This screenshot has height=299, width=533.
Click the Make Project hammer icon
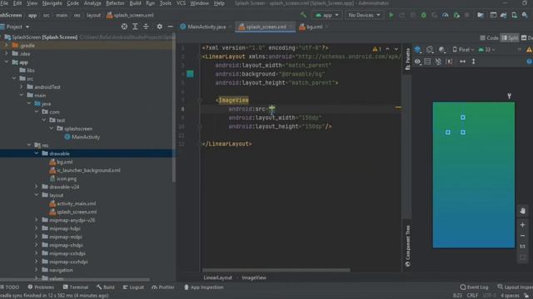(x=303, y=15)
